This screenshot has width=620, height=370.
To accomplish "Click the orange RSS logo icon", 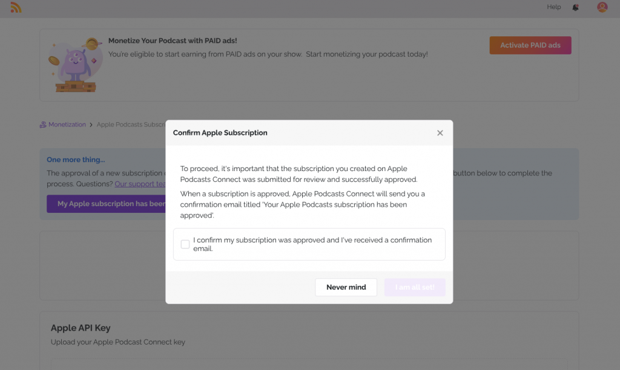I will [16, 8].
